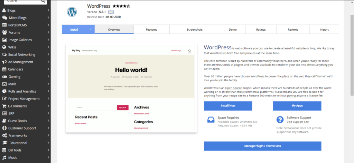Screen dimensions: 354x163
Task: Click the Customer Support category label
Action: [x=22, y=128]
